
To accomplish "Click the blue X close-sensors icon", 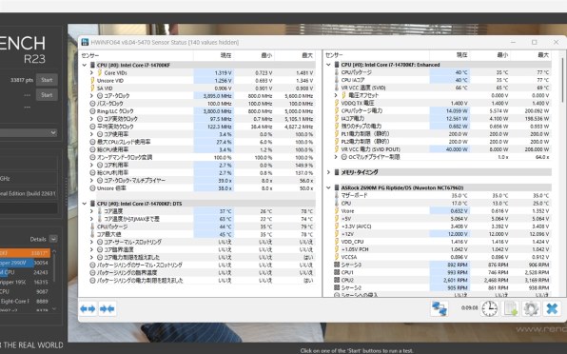I will (x=552, y=309).
